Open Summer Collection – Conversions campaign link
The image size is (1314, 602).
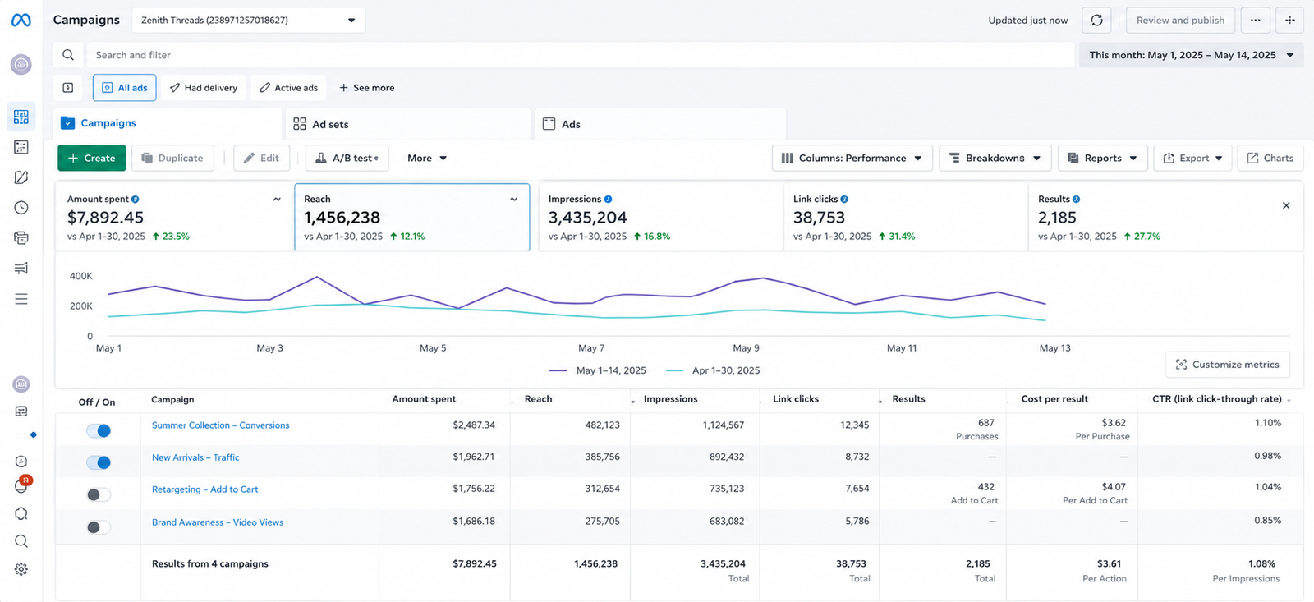click(x=221, y=425)
